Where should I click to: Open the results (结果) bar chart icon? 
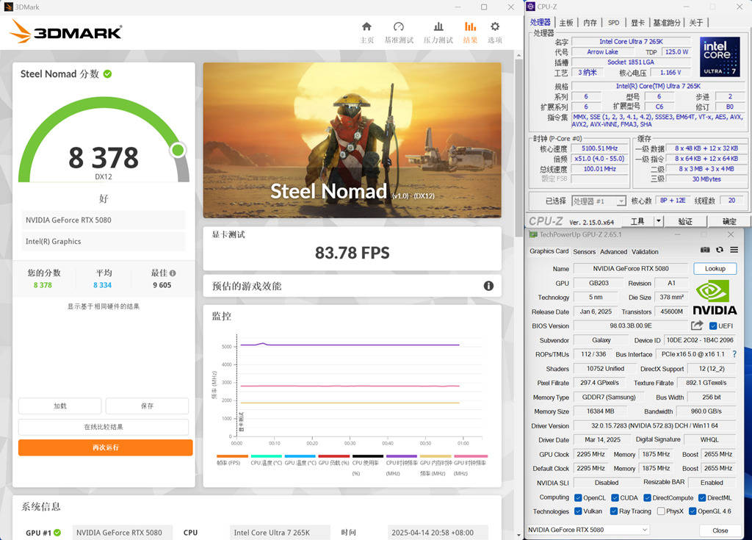click(x=470, y=26)
